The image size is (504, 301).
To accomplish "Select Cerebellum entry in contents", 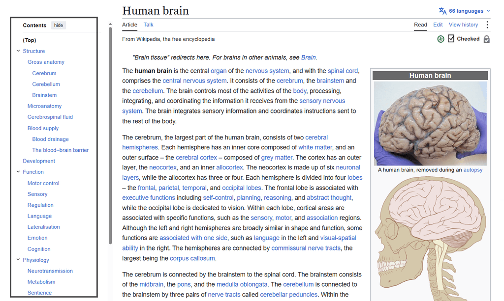I will click(x=46, y=84).
